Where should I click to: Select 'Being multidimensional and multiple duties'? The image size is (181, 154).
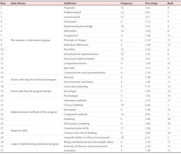[89, 142]
